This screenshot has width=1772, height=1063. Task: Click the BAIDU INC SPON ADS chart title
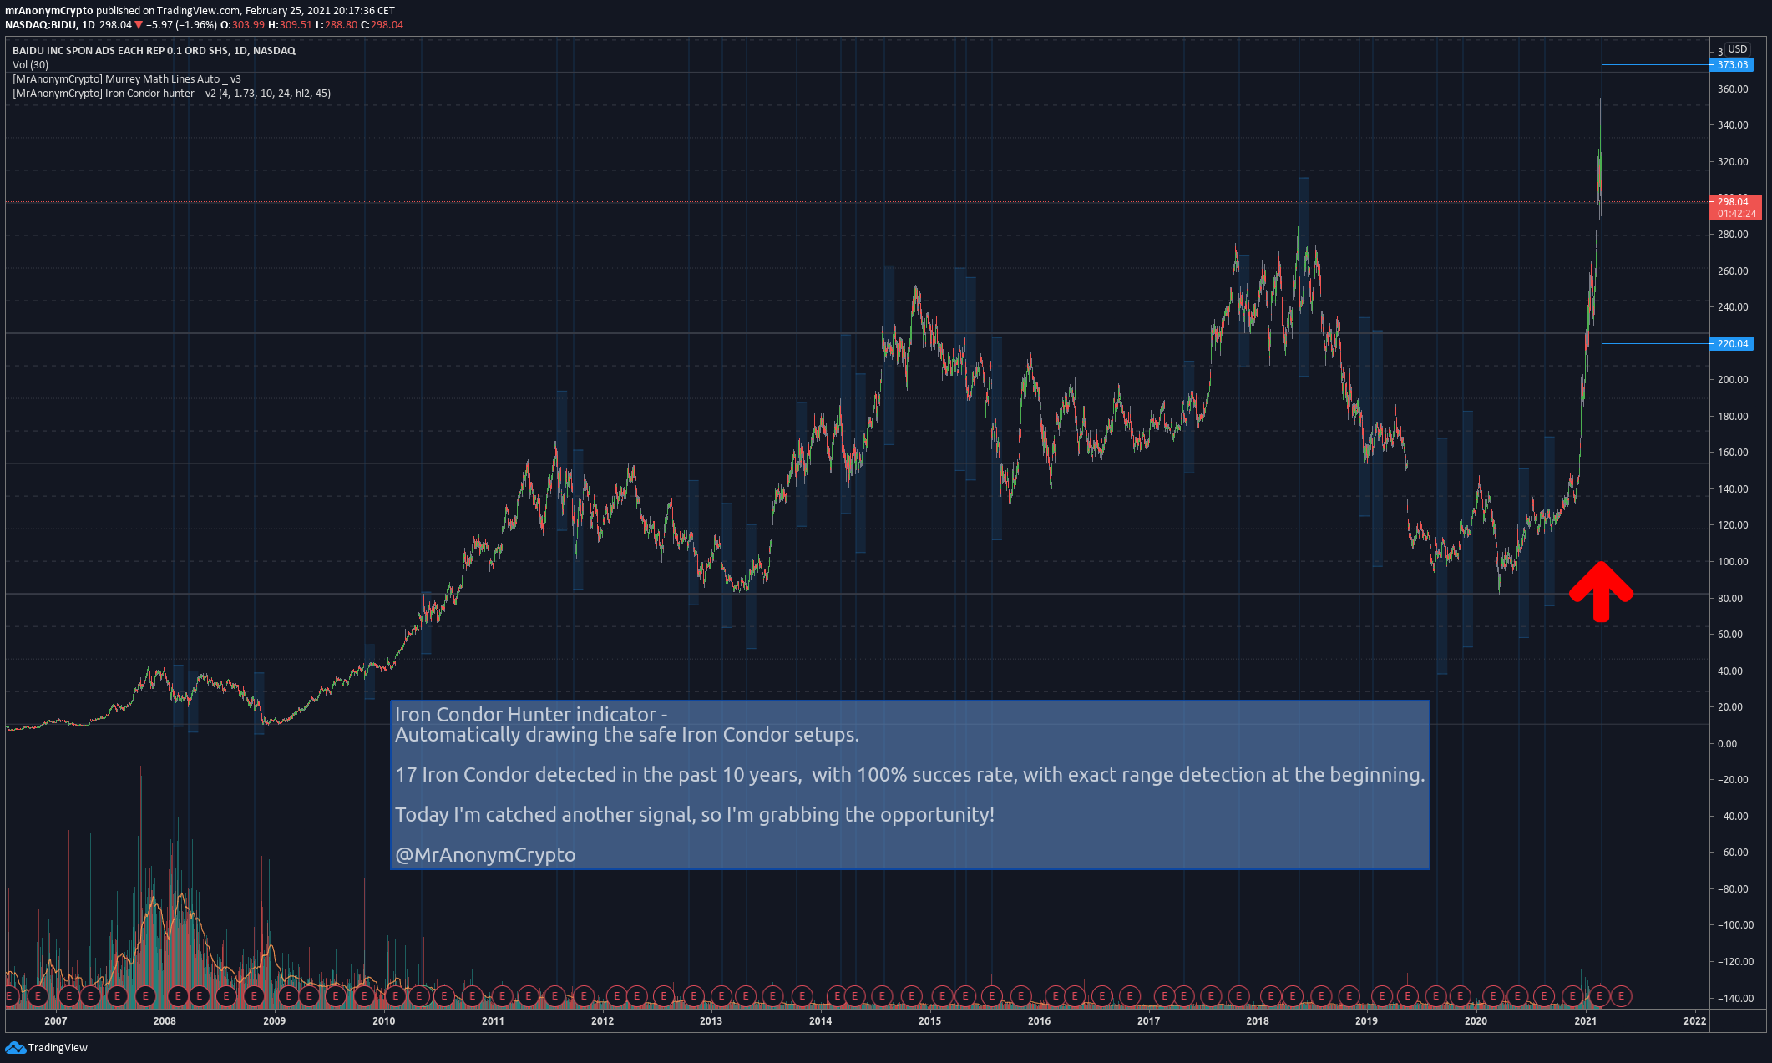[154, 51]
